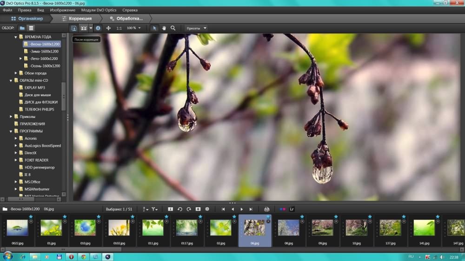
Task: Select the -Зима-1600x1200 folder
Action: click(44, 51)
